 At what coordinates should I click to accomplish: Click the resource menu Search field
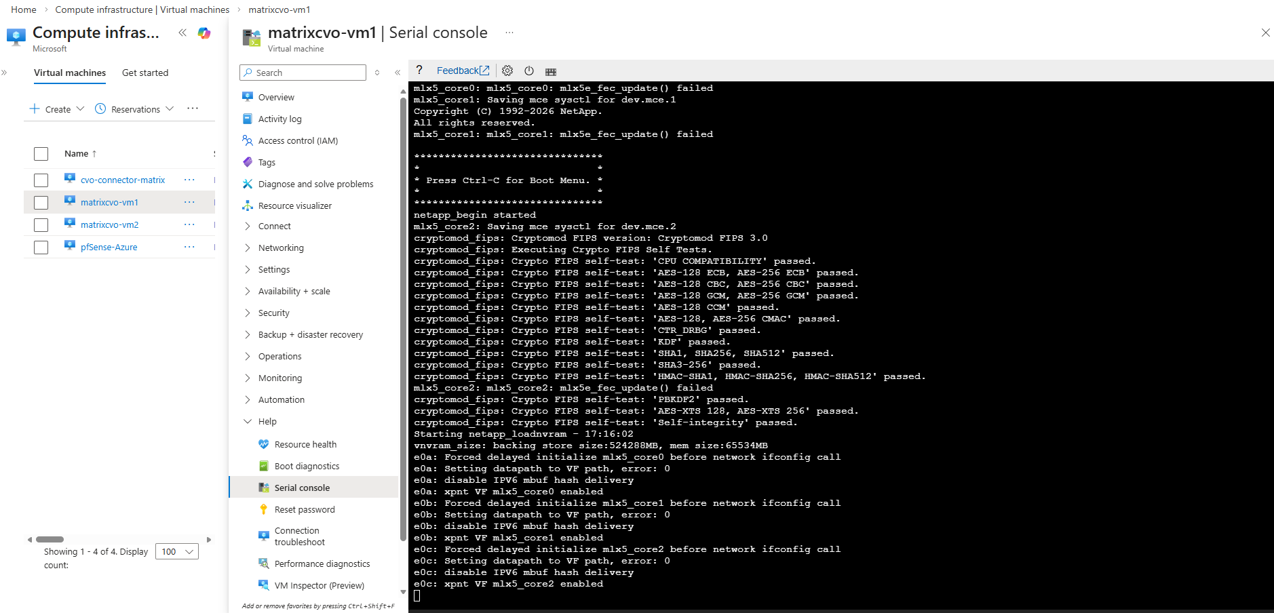(x=303, y=73)
